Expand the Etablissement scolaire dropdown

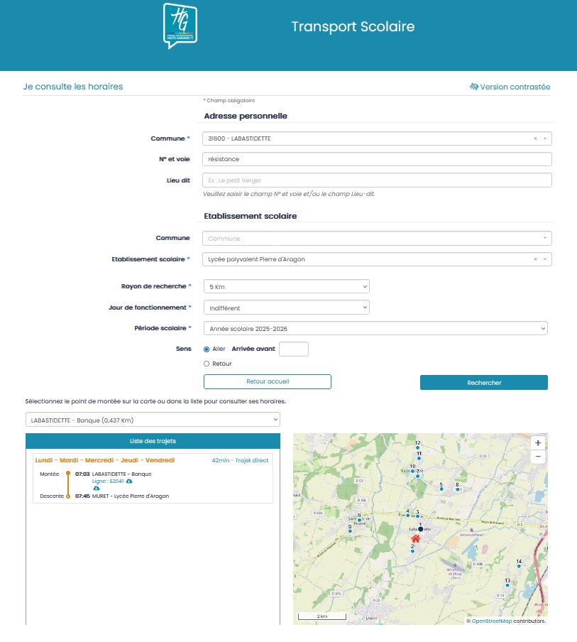pyautogui.click(x=377, y=260)
